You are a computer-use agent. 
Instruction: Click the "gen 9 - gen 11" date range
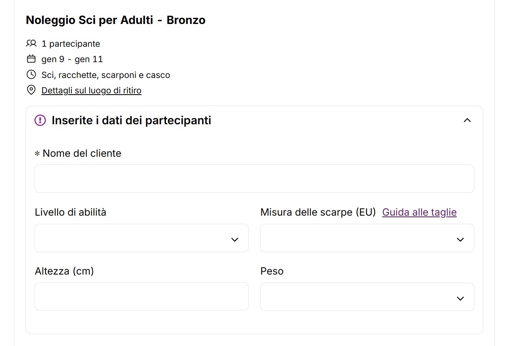[72, 59]
